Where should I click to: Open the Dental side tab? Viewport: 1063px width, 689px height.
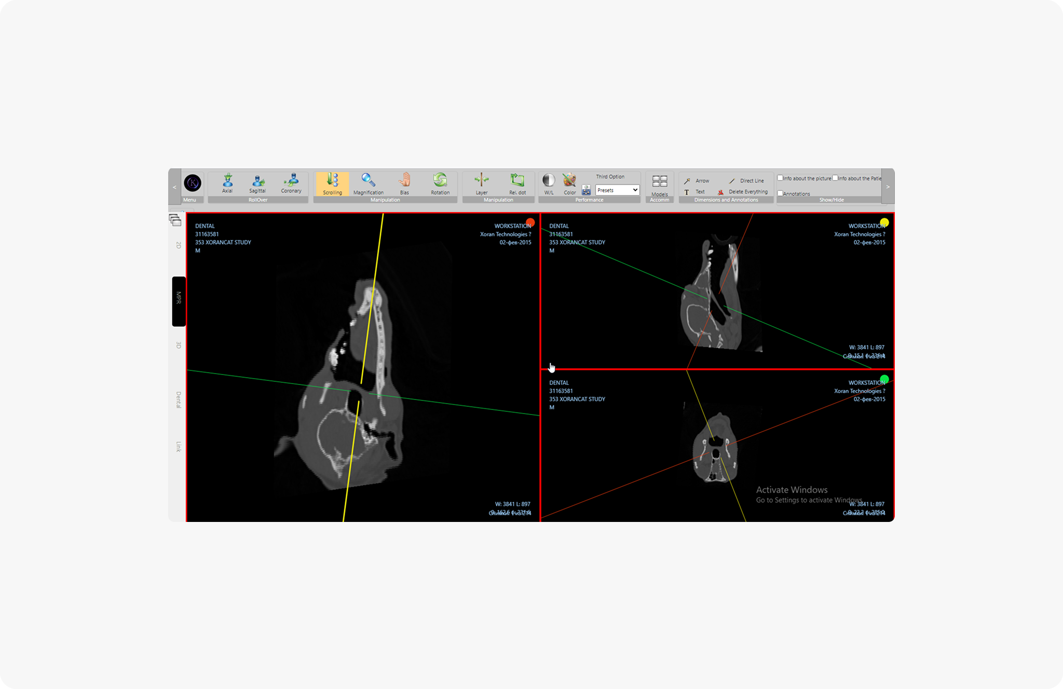[179, 400]
